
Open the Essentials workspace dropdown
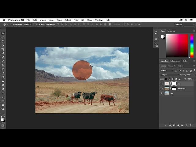(184, 24)
